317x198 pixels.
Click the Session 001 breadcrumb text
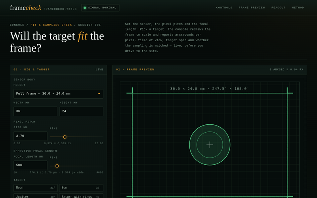[90, 25]
